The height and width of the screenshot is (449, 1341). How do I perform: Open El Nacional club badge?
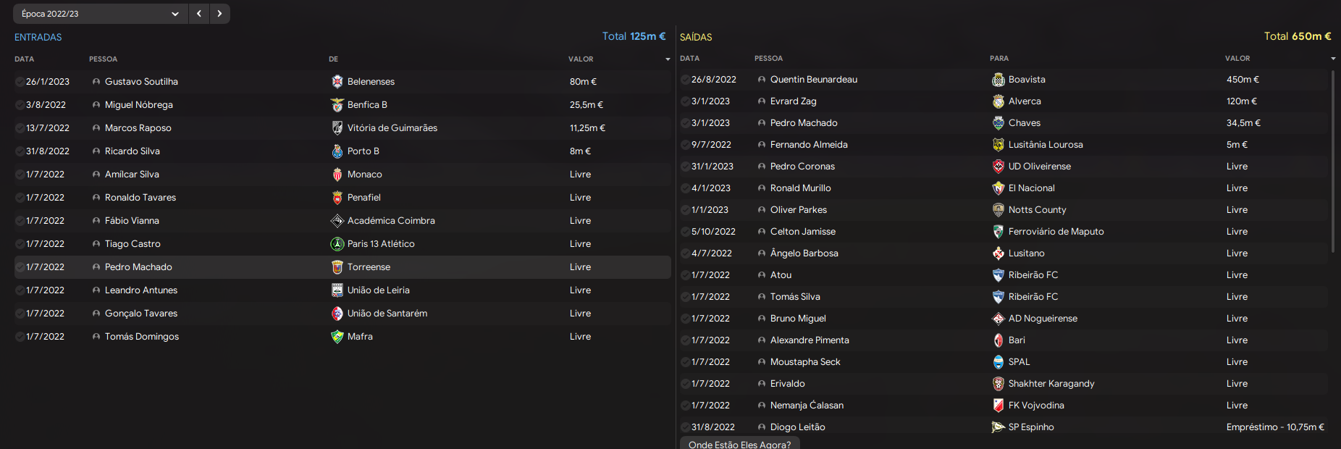[x=999, y=188]
